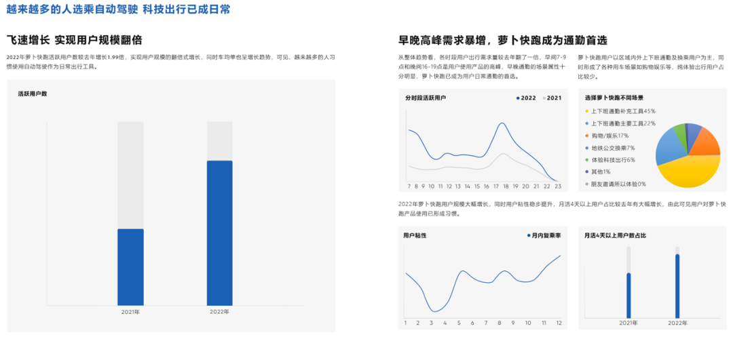This screenshot has width=733, height=337.
Task: Toggle the 月内复乘率 legend entry
Action: pos(528,235)
